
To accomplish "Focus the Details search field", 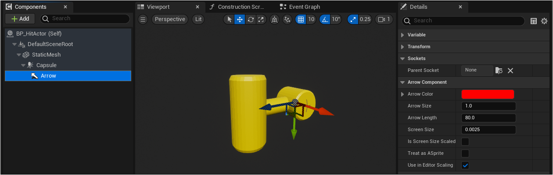I will [x=463, y=21].
